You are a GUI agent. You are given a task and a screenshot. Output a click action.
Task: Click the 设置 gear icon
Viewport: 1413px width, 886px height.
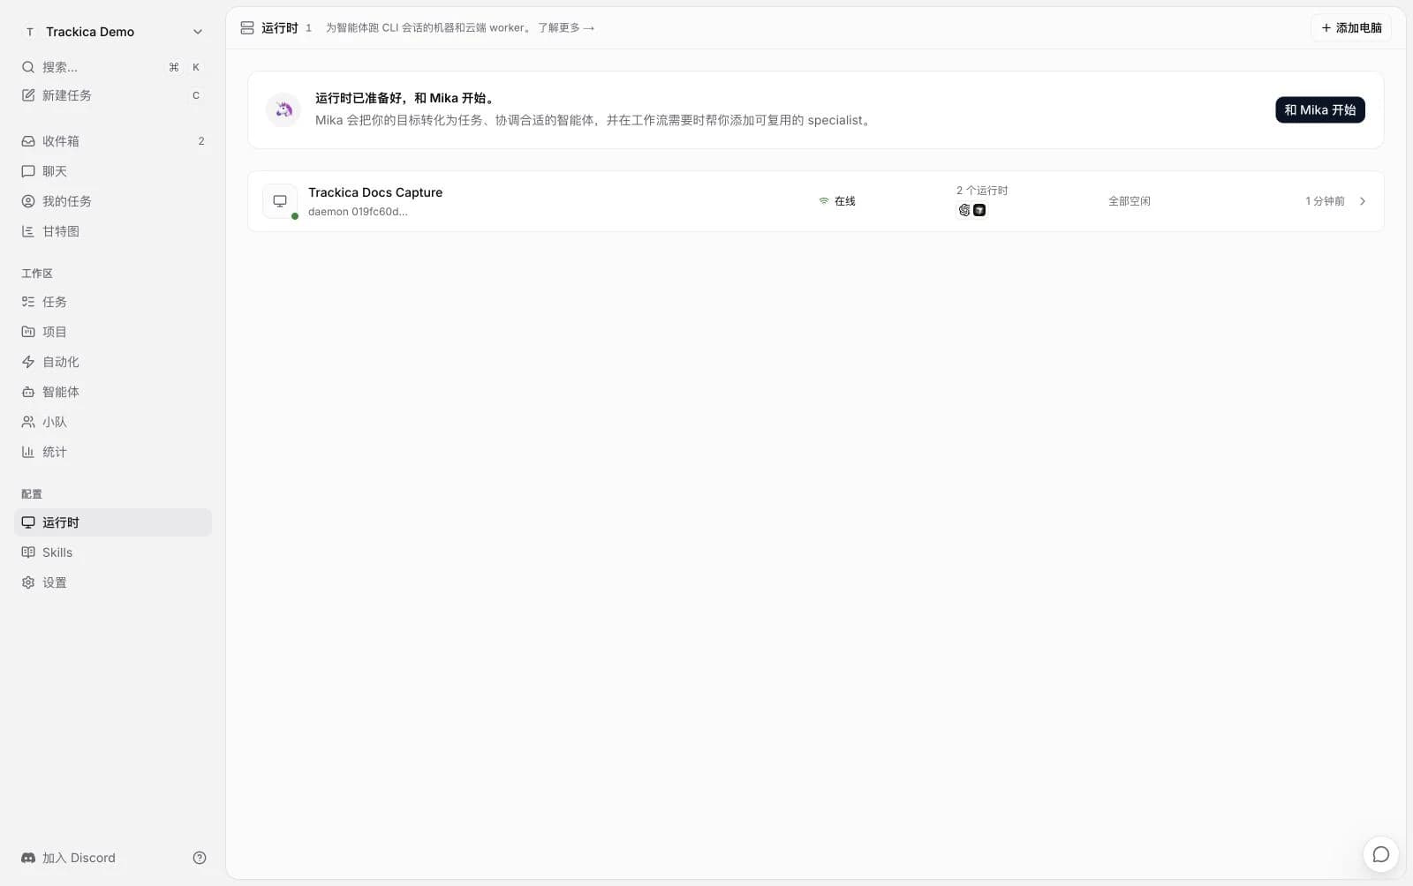pyautogui.click(x=28, y=582)
